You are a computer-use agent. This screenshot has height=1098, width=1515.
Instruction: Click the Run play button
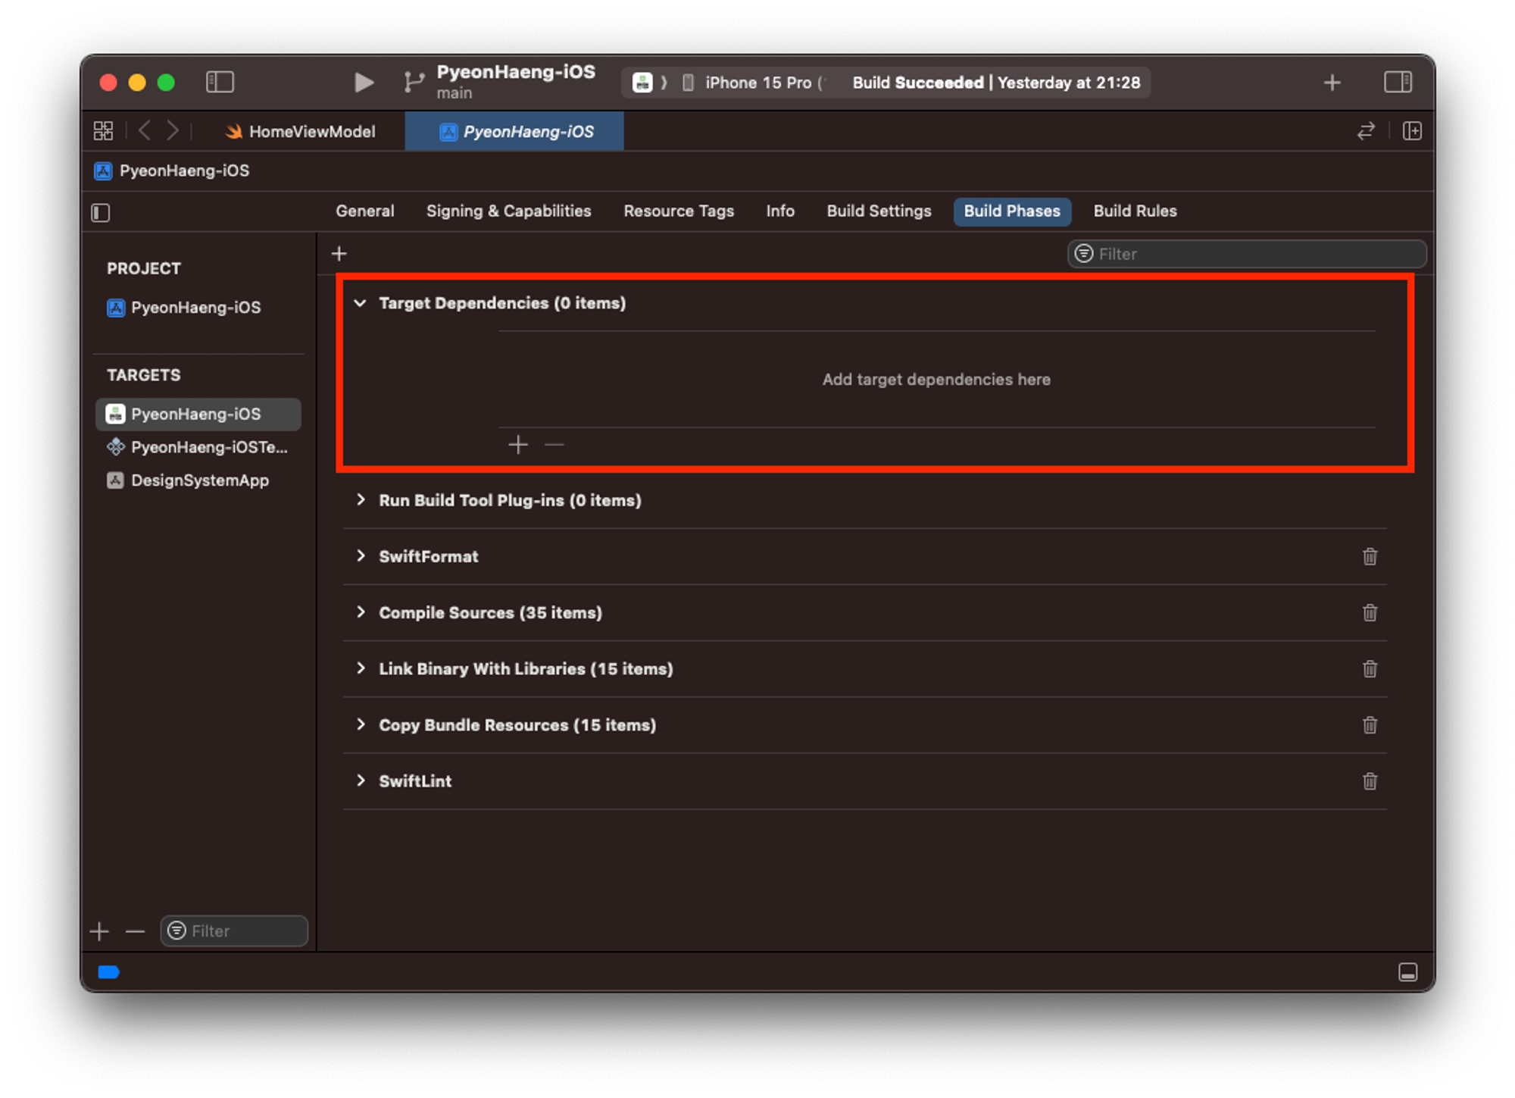click(364, 82)
